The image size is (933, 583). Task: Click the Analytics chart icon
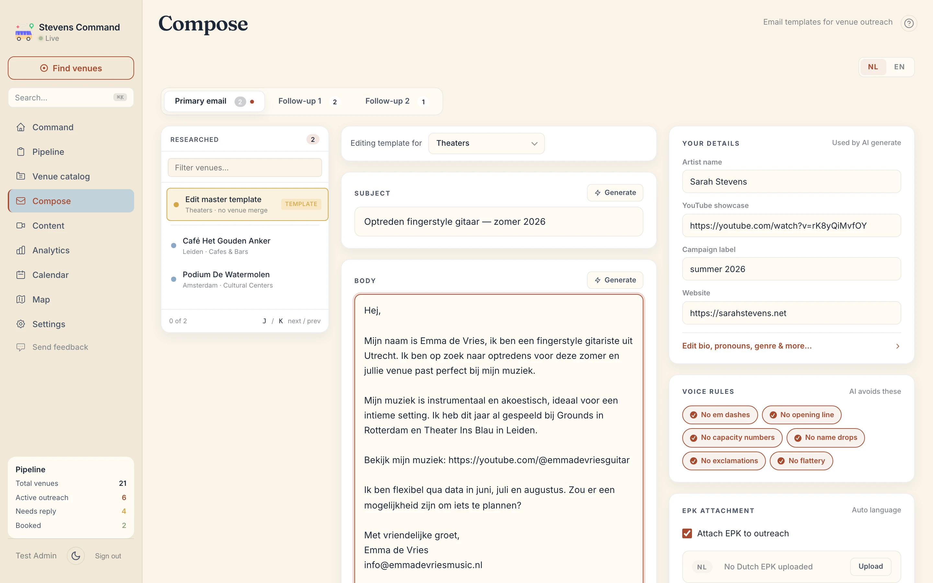tap(21, 250)
